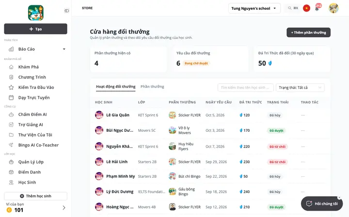This screenshot has height=217, width=349.
Task: Click the Đang chờ duyệt badge
Action: 196,63
